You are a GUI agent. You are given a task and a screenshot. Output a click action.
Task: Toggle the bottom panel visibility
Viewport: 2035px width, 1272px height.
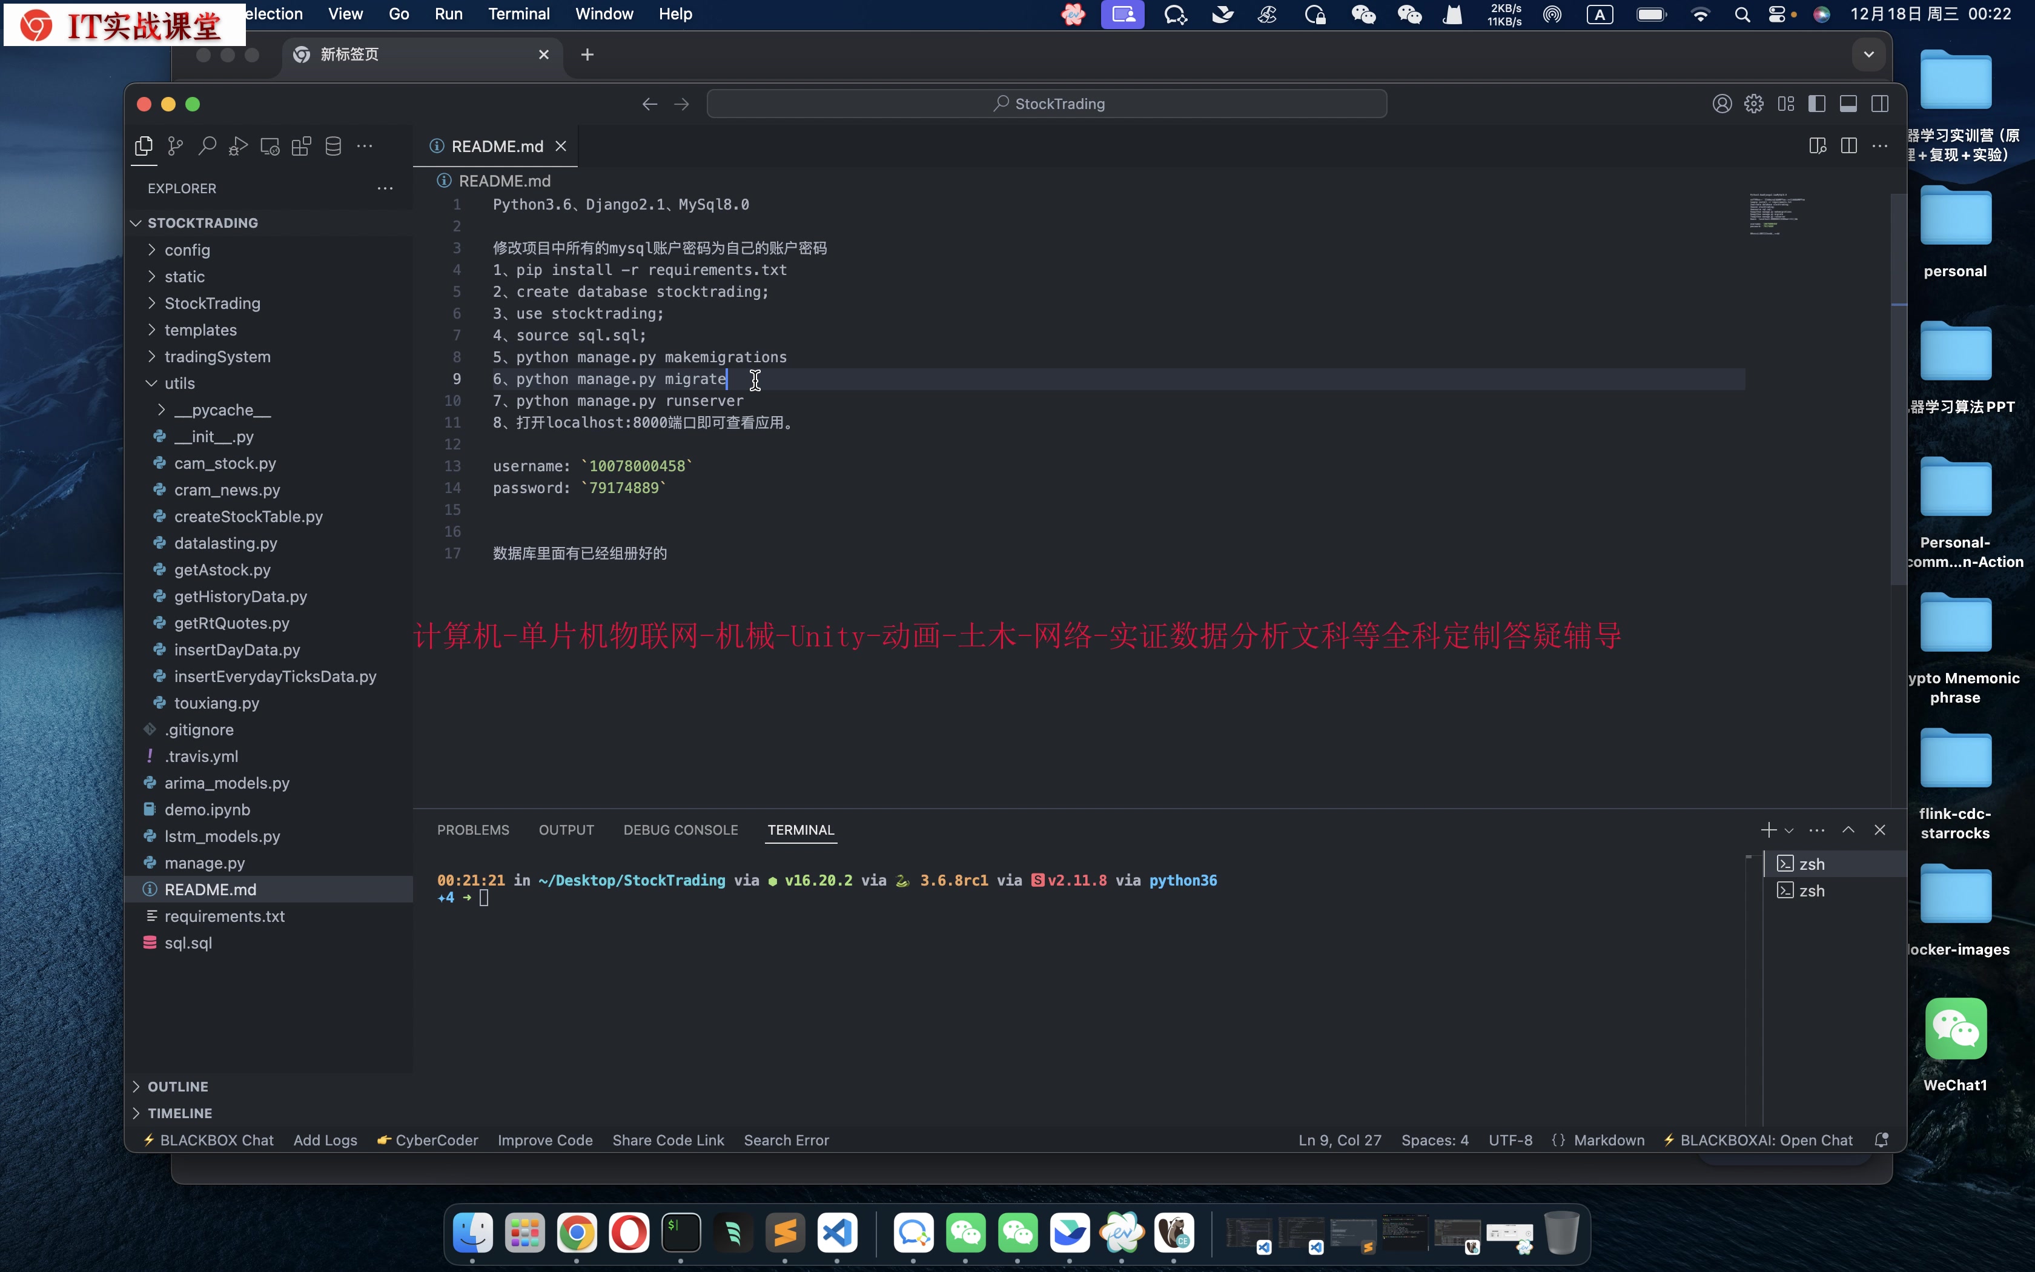1848,102
